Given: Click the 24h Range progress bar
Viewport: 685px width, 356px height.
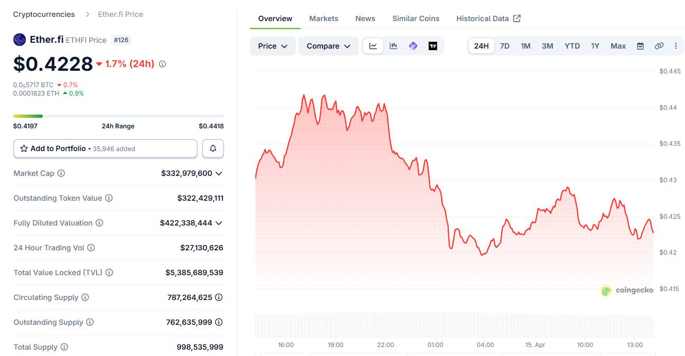Looking at the screenshot, I should click(118, 116).
